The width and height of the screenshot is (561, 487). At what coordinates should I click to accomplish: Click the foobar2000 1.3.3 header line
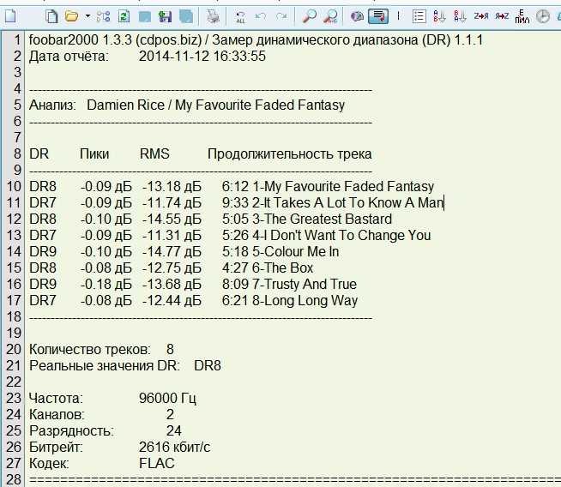coord(256,40)
